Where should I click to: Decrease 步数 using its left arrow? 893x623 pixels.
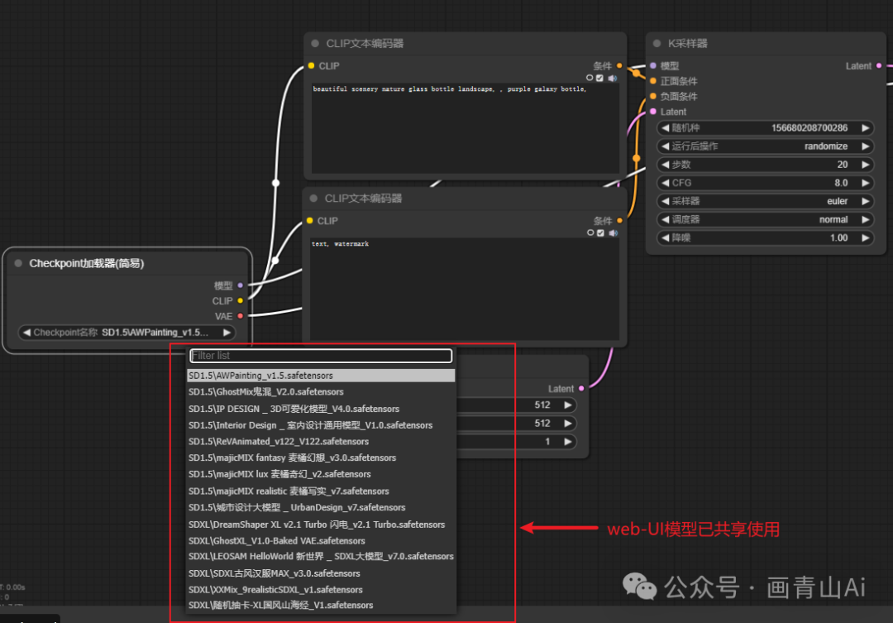[665, 165]
